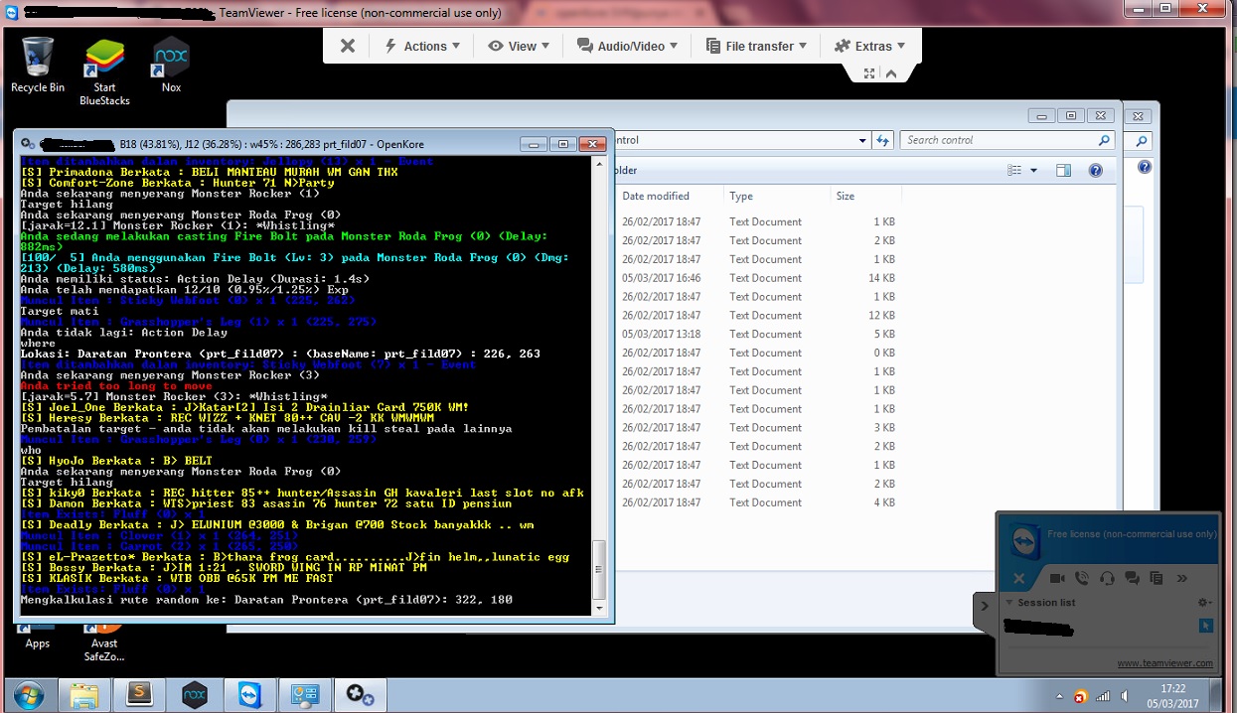Open the address bar history dropdown in Explorer
Screen dimensions: 1237x713
[x=860, y=141]
